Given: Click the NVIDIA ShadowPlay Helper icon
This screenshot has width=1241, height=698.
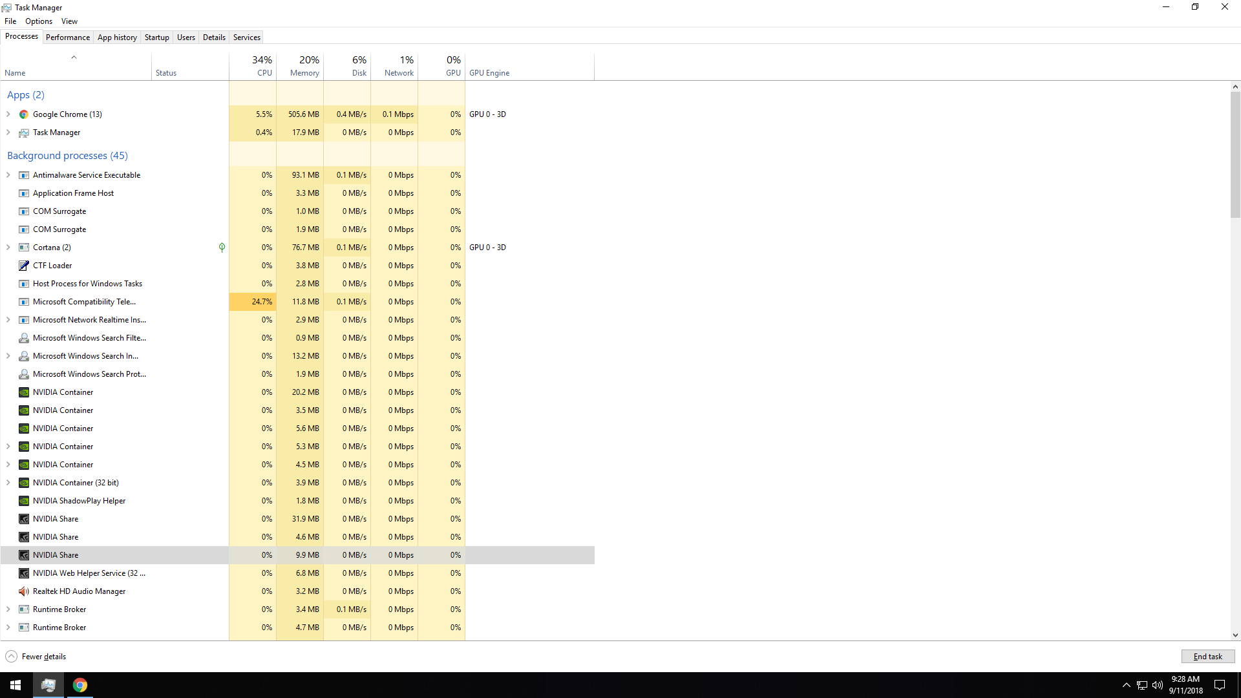Looking at the screenshot, I should (x=24, y=501).
